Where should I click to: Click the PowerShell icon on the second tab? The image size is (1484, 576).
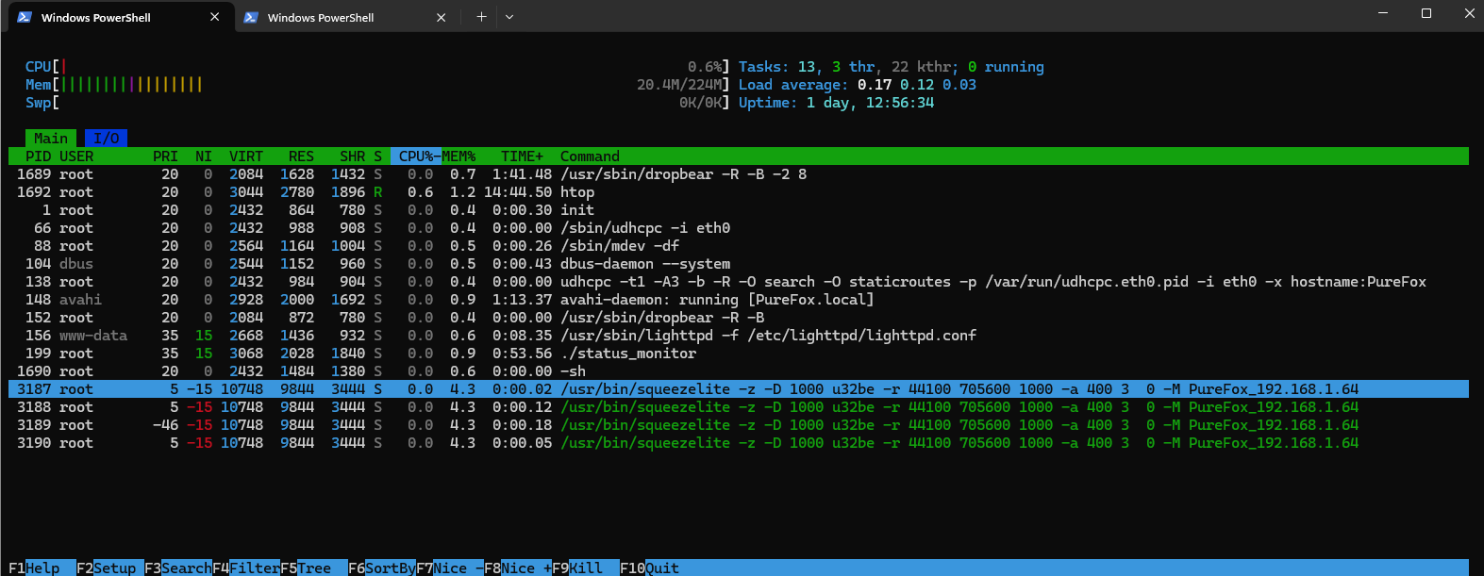[x=251, y=17]
